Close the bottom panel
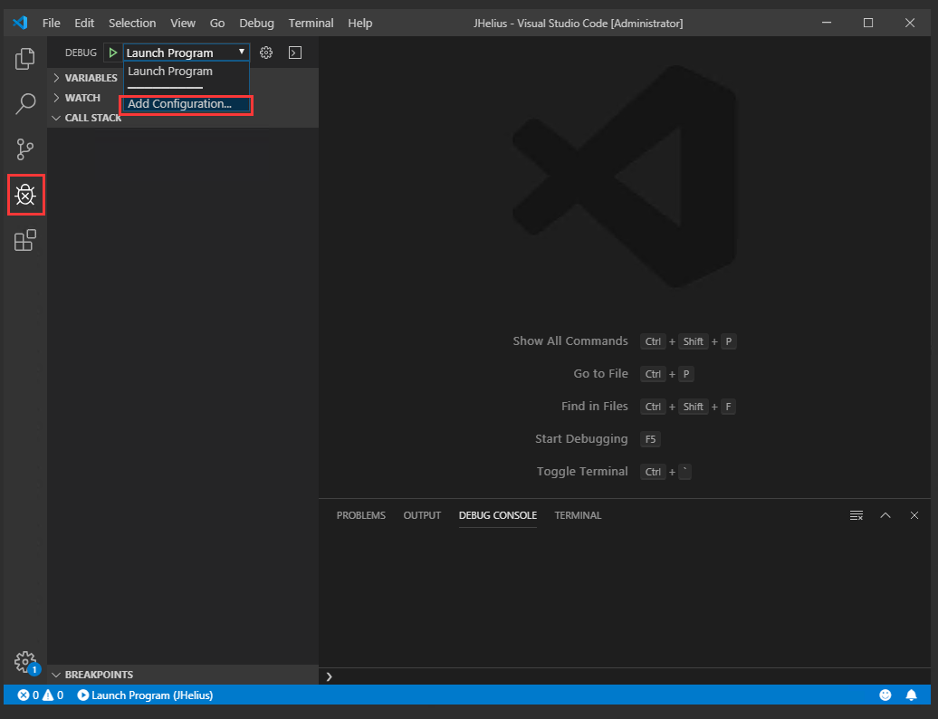 point(914,515)
